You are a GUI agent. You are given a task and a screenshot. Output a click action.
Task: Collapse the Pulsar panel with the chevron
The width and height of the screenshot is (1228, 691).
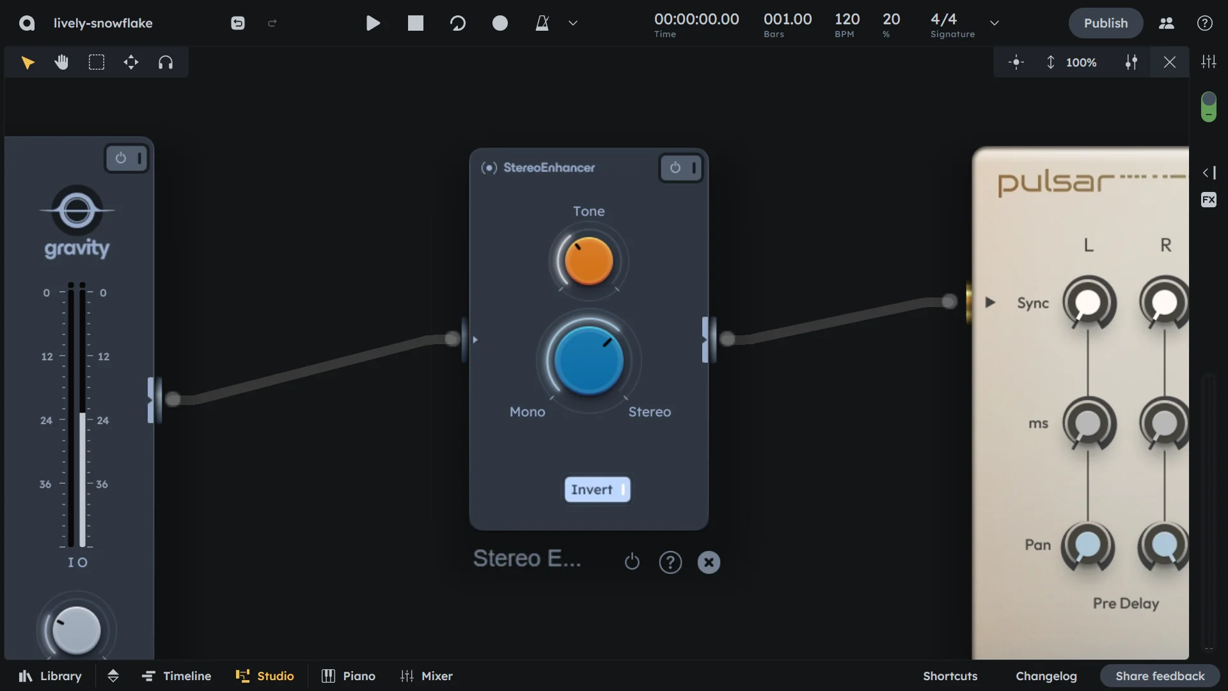coord(1206,173)
